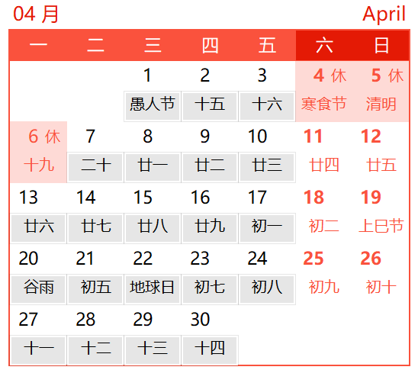Pick date 21 with lunar 初五
Viewport: 418px width, 370px height.
tap(95, 274)
